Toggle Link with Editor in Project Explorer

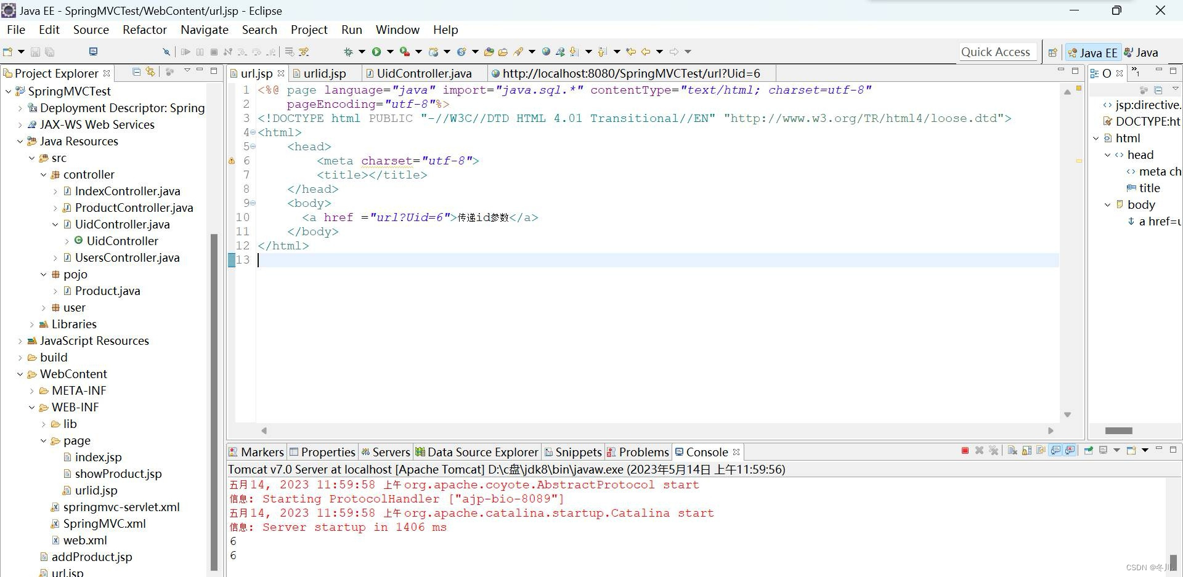(x=150, y=72)
